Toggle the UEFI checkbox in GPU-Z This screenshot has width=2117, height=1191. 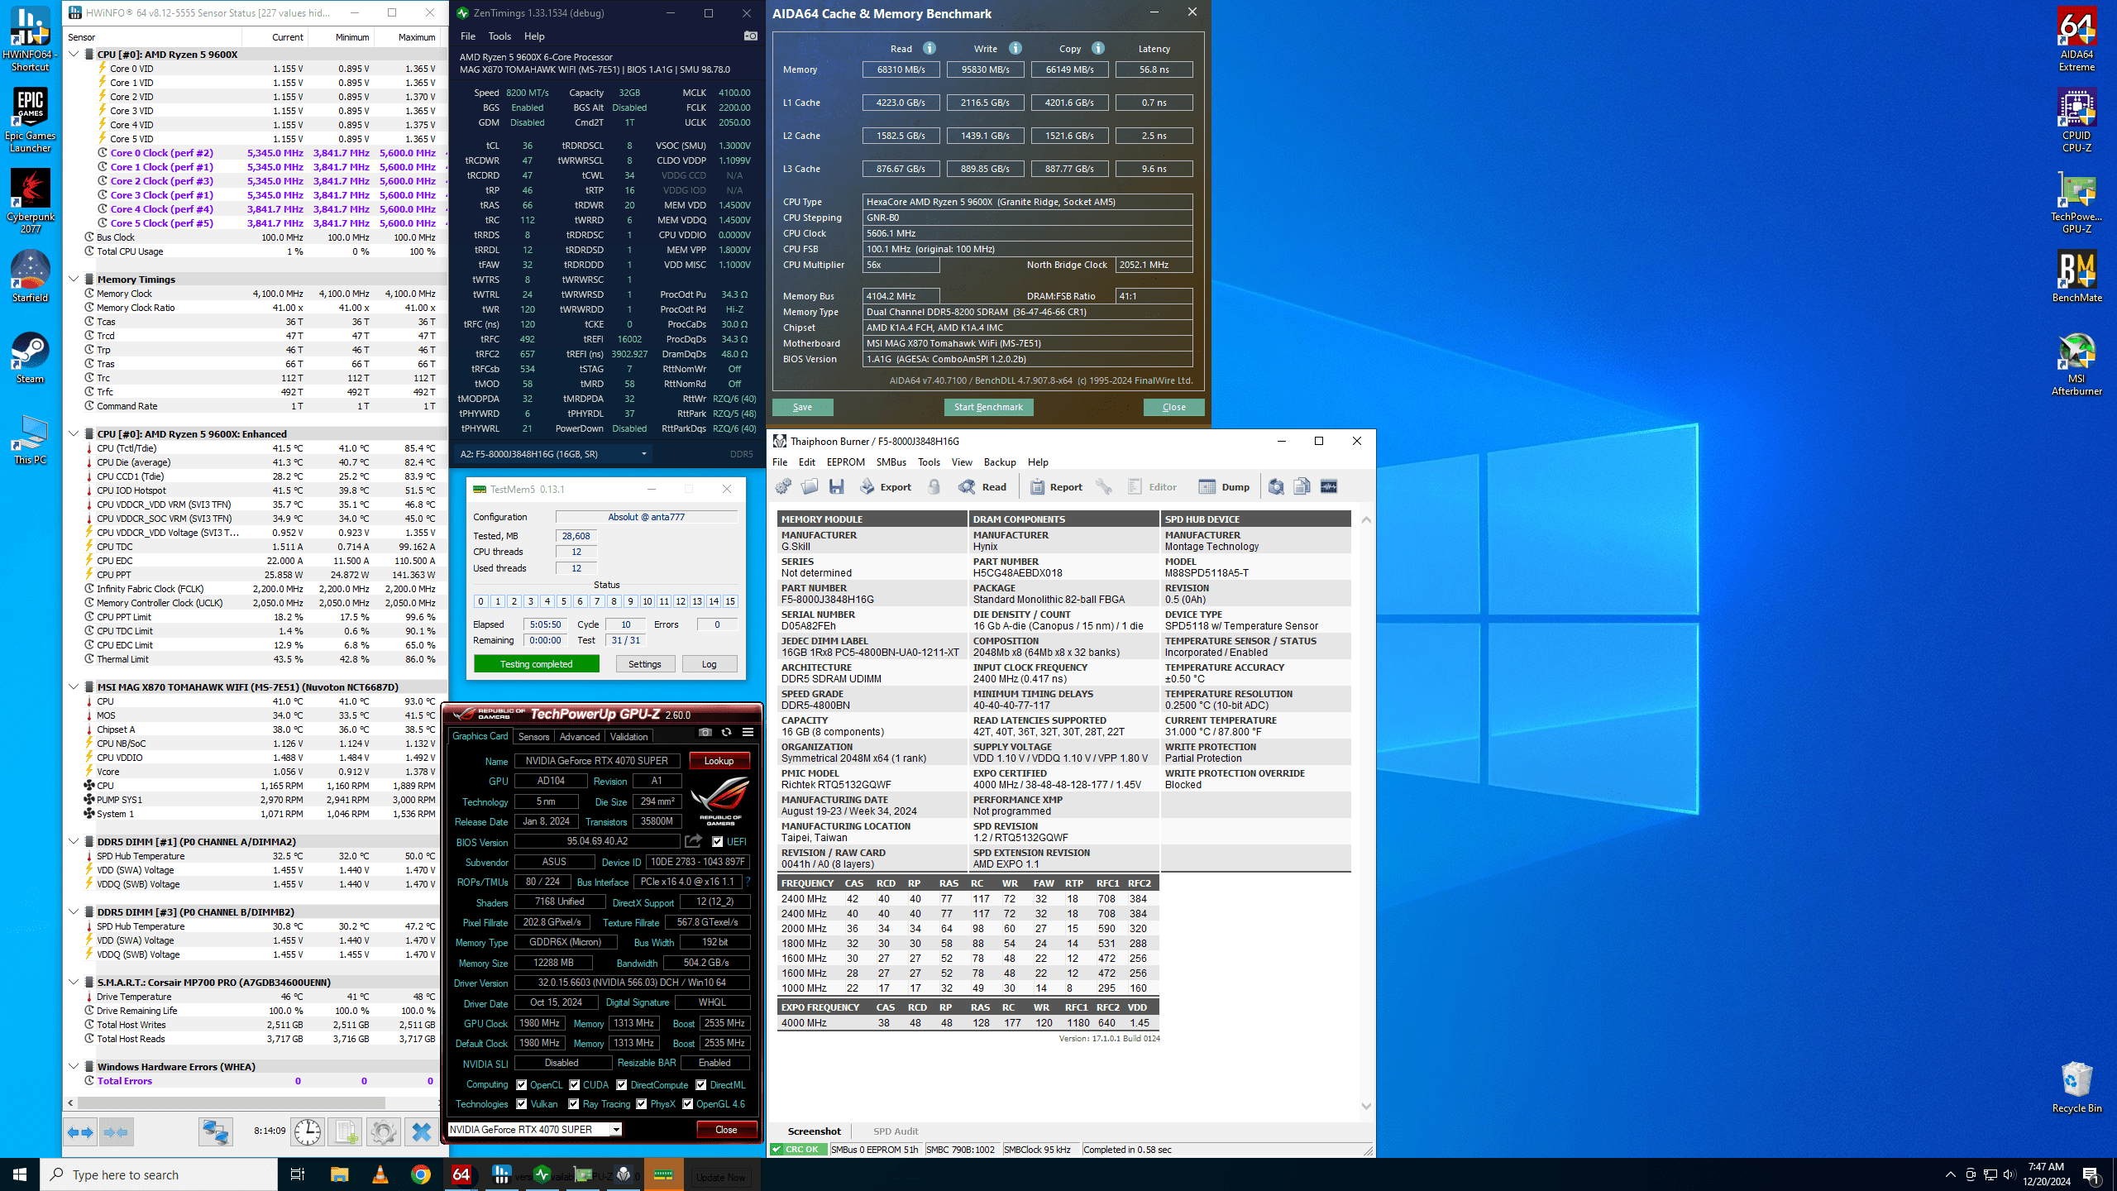pos(717,842)
